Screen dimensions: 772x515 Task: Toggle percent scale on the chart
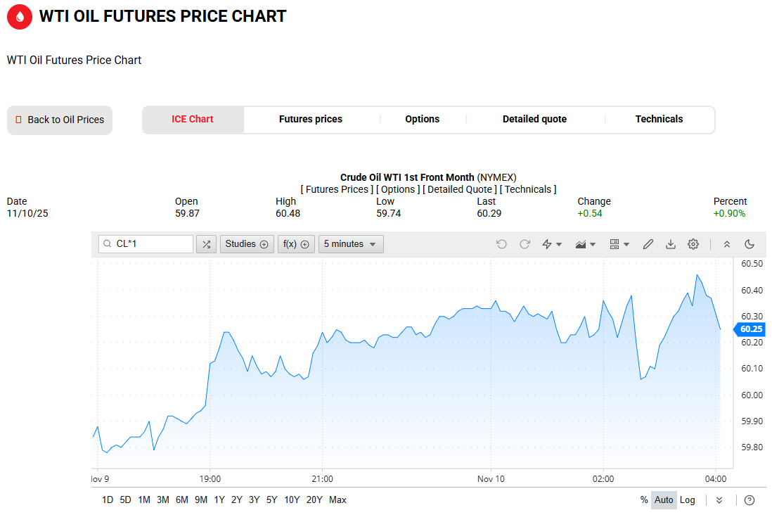pos(644,500)
